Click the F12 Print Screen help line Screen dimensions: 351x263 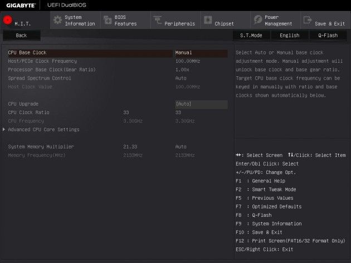[290, 241]
